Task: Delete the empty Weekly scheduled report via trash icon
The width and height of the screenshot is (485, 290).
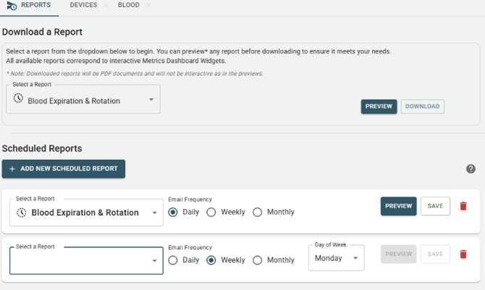Action: (x=463, y=254)
